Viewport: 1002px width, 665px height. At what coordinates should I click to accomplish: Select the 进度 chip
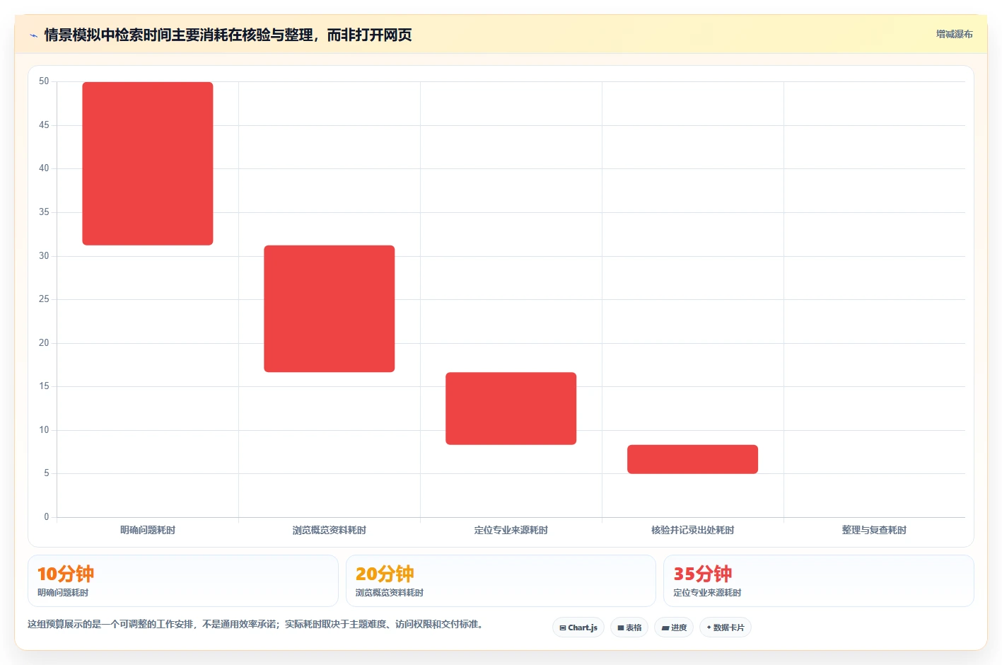pos(674,628)
